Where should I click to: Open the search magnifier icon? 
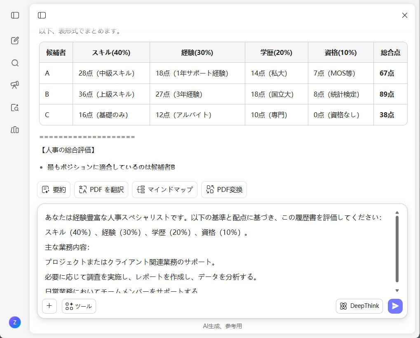pyautogui.click(x=15, y=63)
